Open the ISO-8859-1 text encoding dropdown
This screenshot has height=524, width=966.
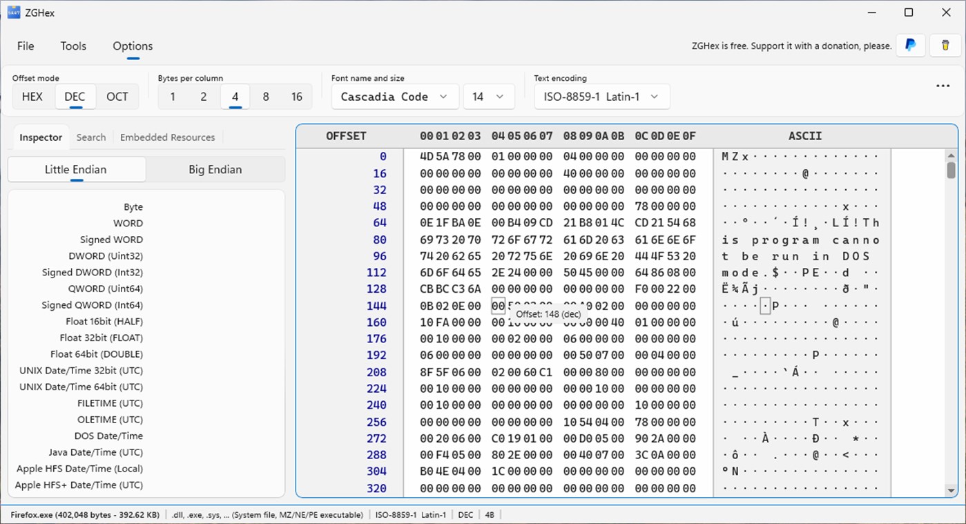602,97
